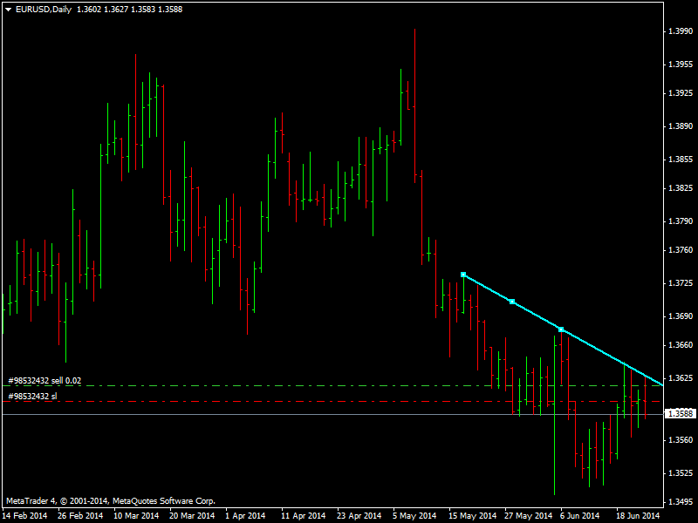Click the 1.3955 price axis label
Image resolution: width=698 pixels, height=523 pixels.
(x=681, y=65)
